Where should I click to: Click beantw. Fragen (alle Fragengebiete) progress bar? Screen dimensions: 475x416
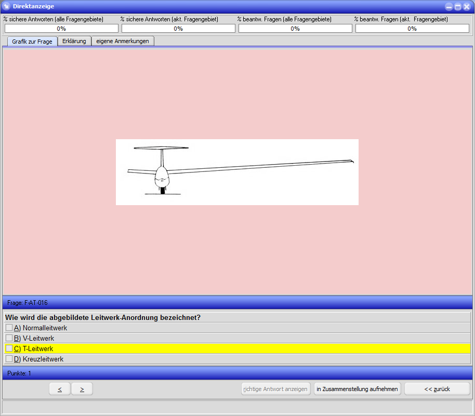point(295,29)
